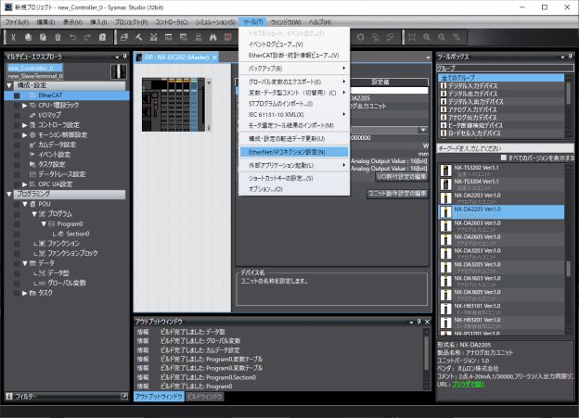Open the ブラウザで開く URL link
This screenshot has width=579, height=418.
tap(472, 383)
